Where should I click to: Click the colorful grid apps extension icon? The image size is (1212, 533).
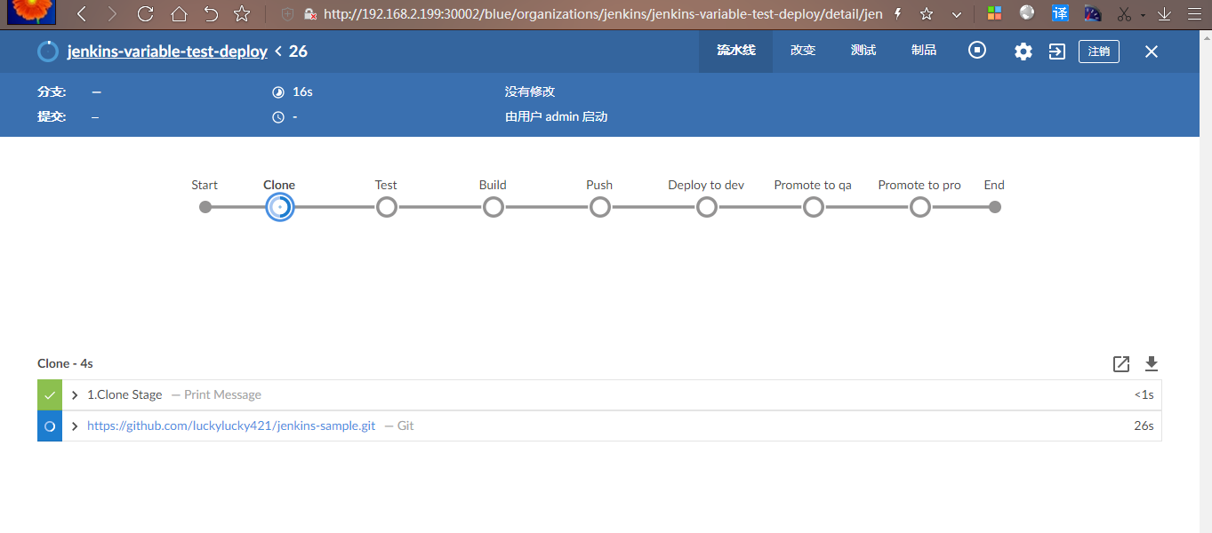click(995, 13)
